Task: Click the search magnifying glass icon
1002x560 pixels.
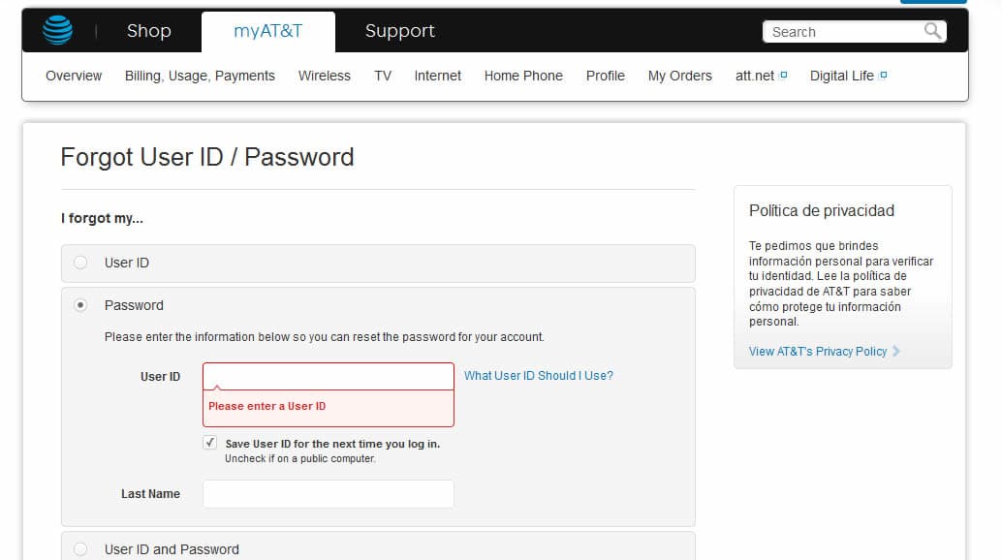Action: [x=931, y=31]
